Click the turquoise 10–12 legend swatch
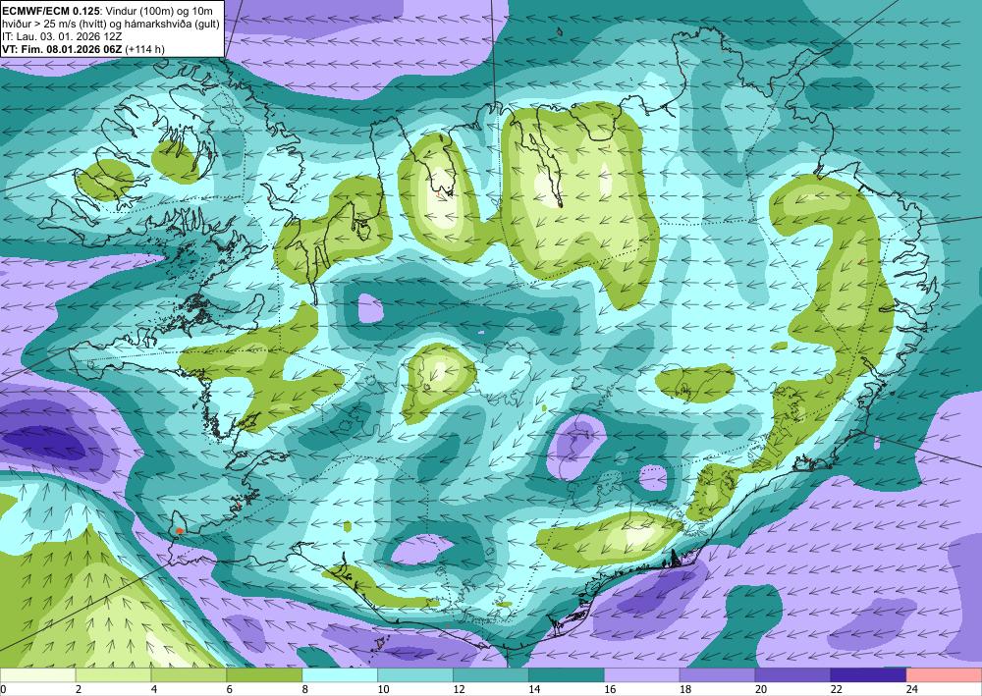The image size is (982, 696). pyautogui.click(x=415, y=675)
